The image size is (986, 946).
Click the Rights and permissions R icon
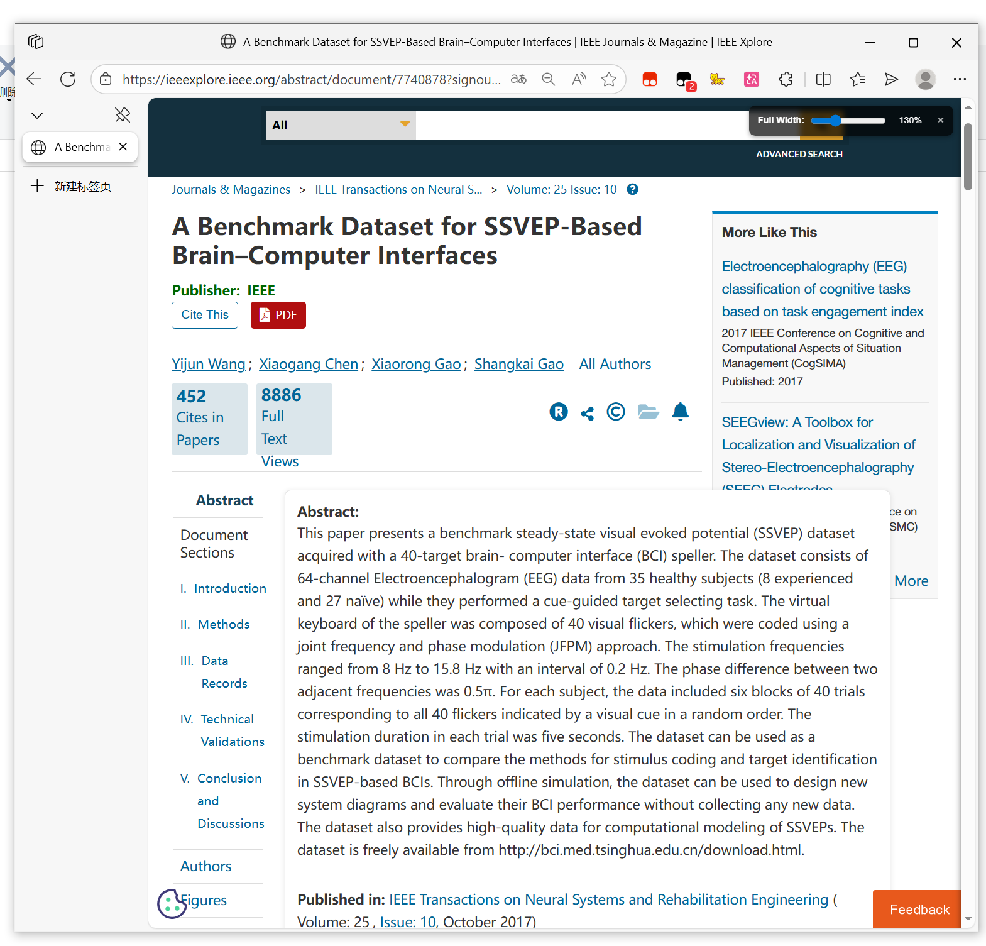(559, 412)
